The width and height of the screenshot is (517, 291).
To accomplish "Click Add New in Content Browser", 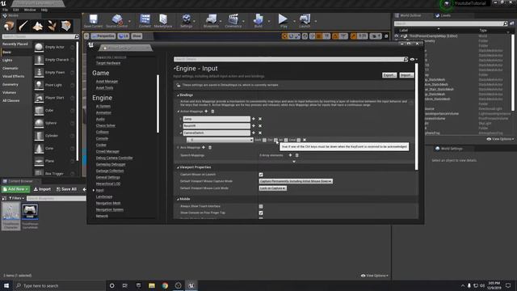I will [15, 189].
